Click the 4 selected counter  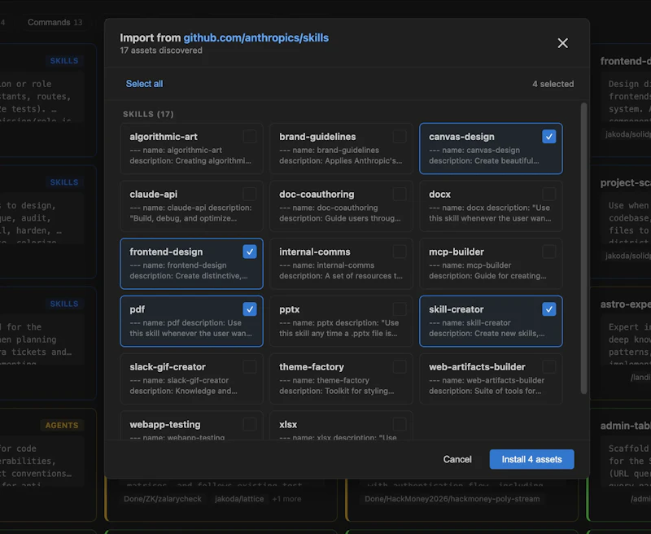553,84
